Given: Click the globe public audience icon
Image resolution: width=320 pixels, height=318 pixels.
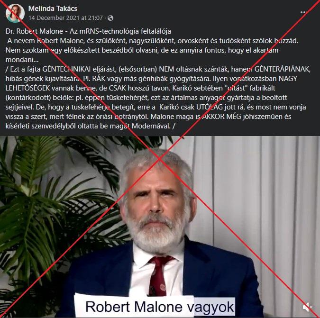Looking at the screenshot, I should point(110,18).
